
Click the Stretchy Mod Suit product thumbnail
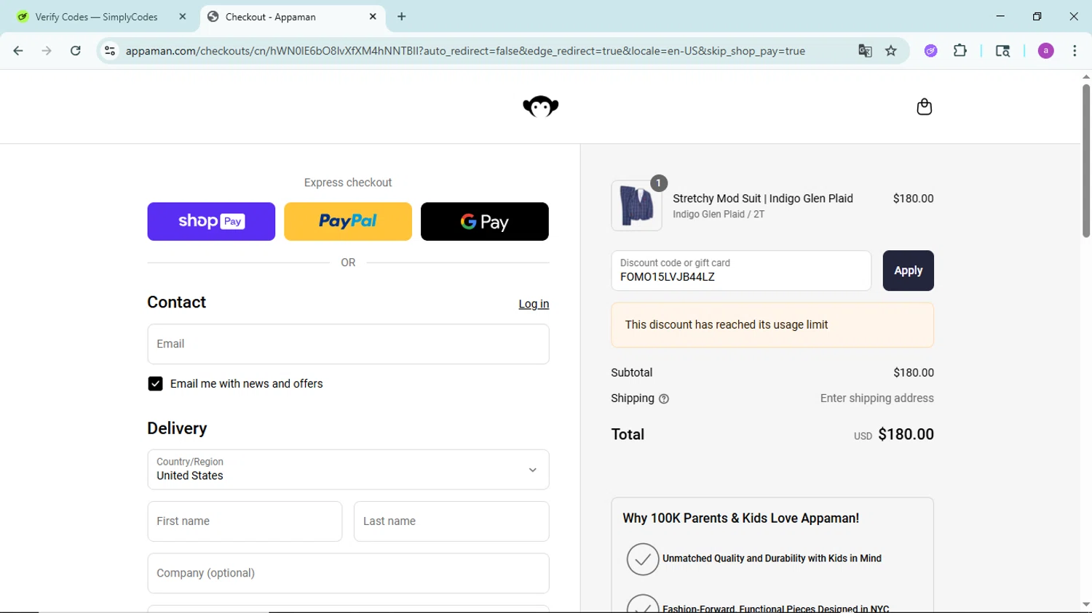[x=637, y=206]
